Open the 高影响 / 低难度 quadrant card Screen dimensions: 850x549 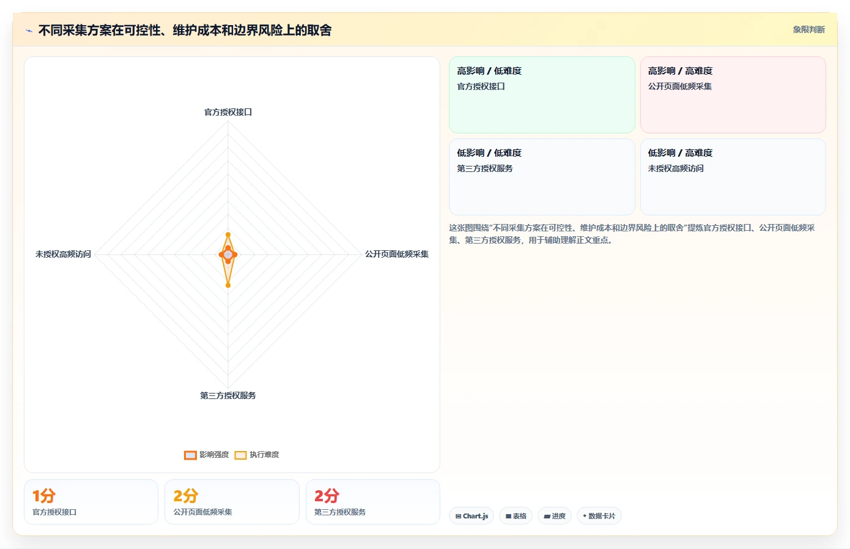[542, 95]
